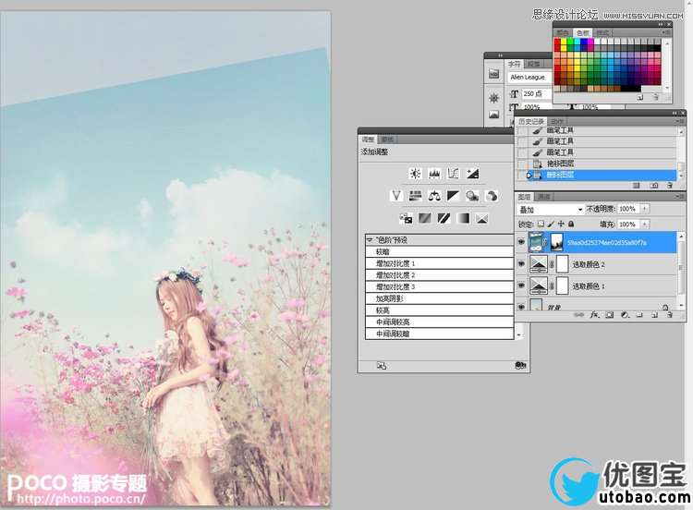This screenshot has width=693, height=510.
Task: Open the History panel flyout menu
Action: [680, 121]
